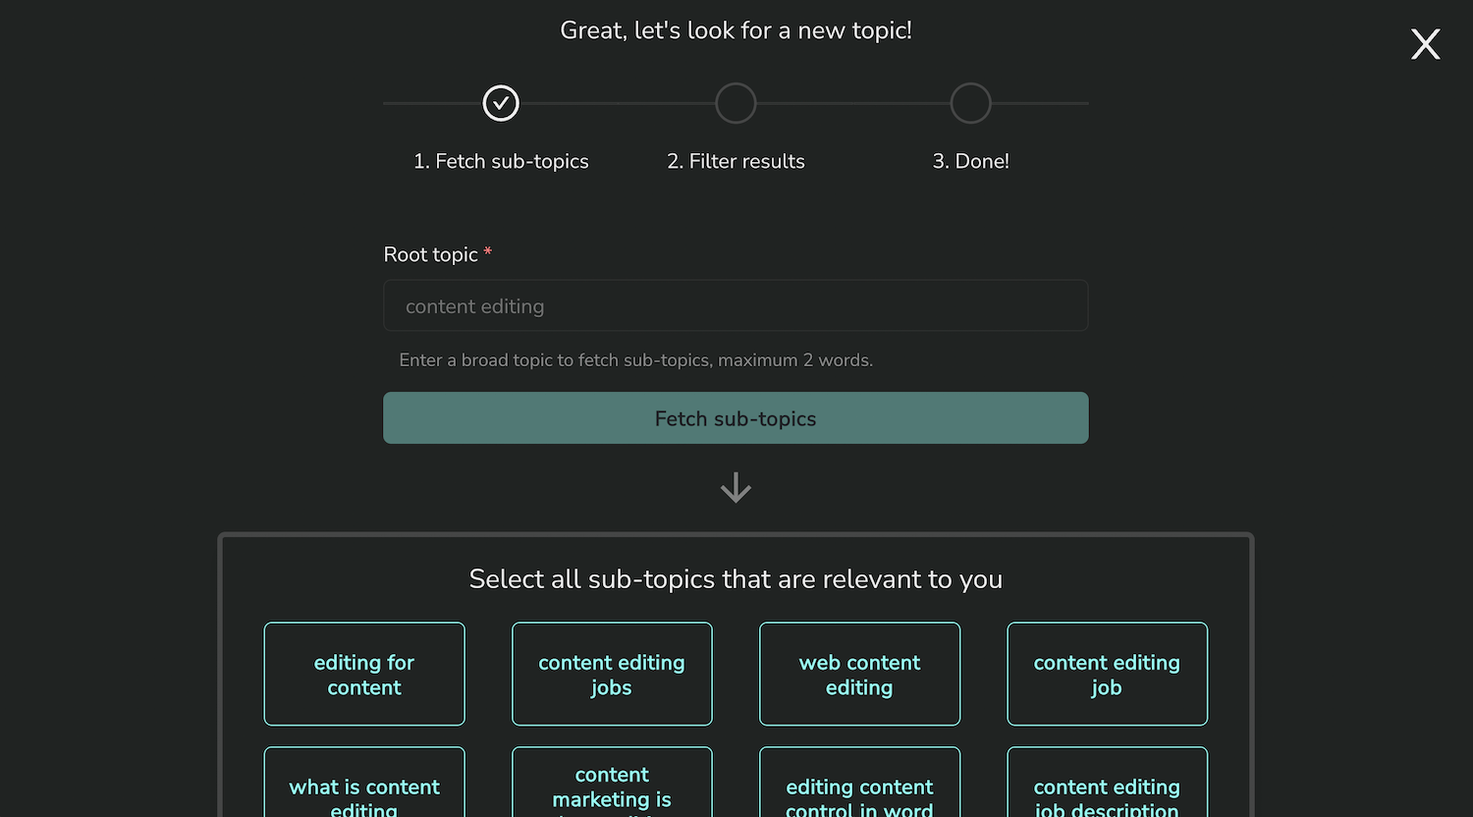The height and width of the screenshot is (817, 1473).
Task: Click the "1. Fetch sub-topics" step label
Action: tap(501, 162)
